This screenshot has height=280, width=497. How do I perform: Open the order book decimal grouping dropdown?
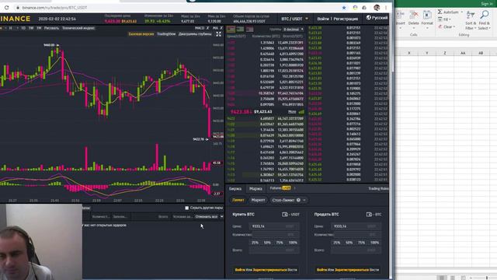point(294,30)
